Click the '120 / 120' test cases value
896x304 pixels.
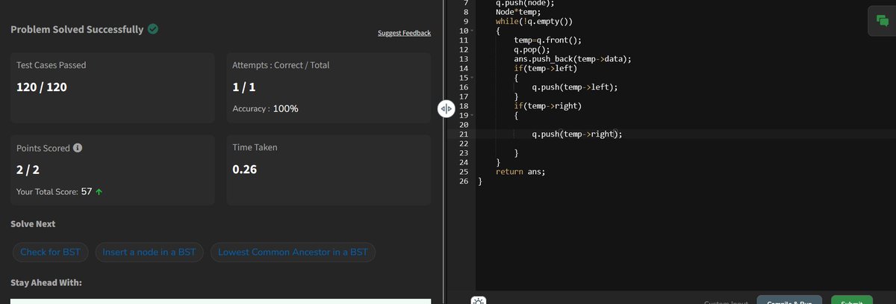click(42, 87)
